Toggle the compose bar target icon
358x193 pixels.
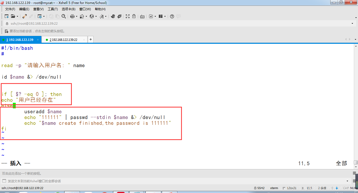click(4, 181)
